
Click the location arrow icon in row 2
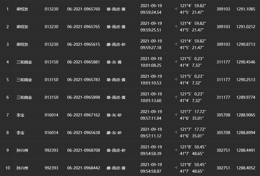click(176, 26)
